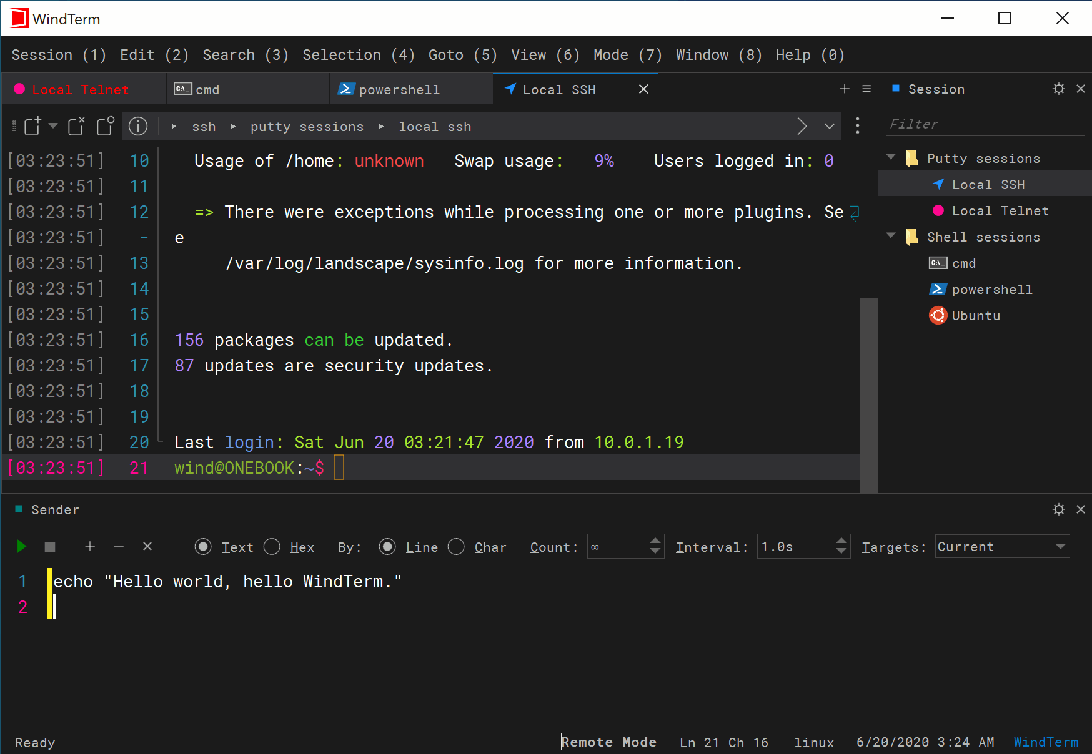Open Sender panel settings gear
Viewport: 1092px width, 754px height.
pyautogui.click(x=1058, y=509)
